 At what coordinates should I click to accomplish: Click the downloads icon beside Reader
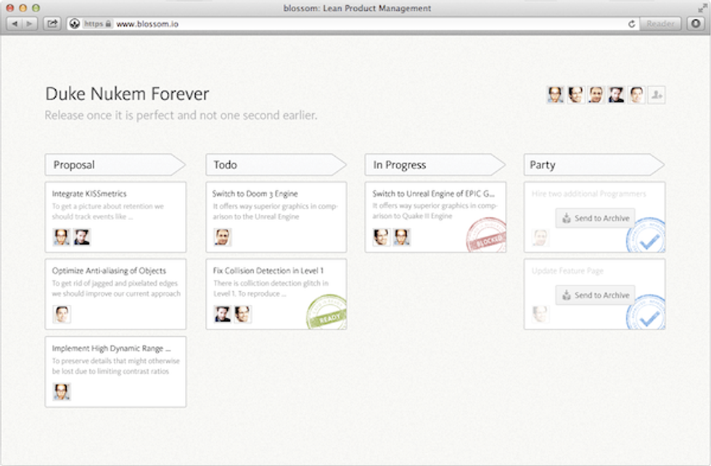(x=696, y=24)
